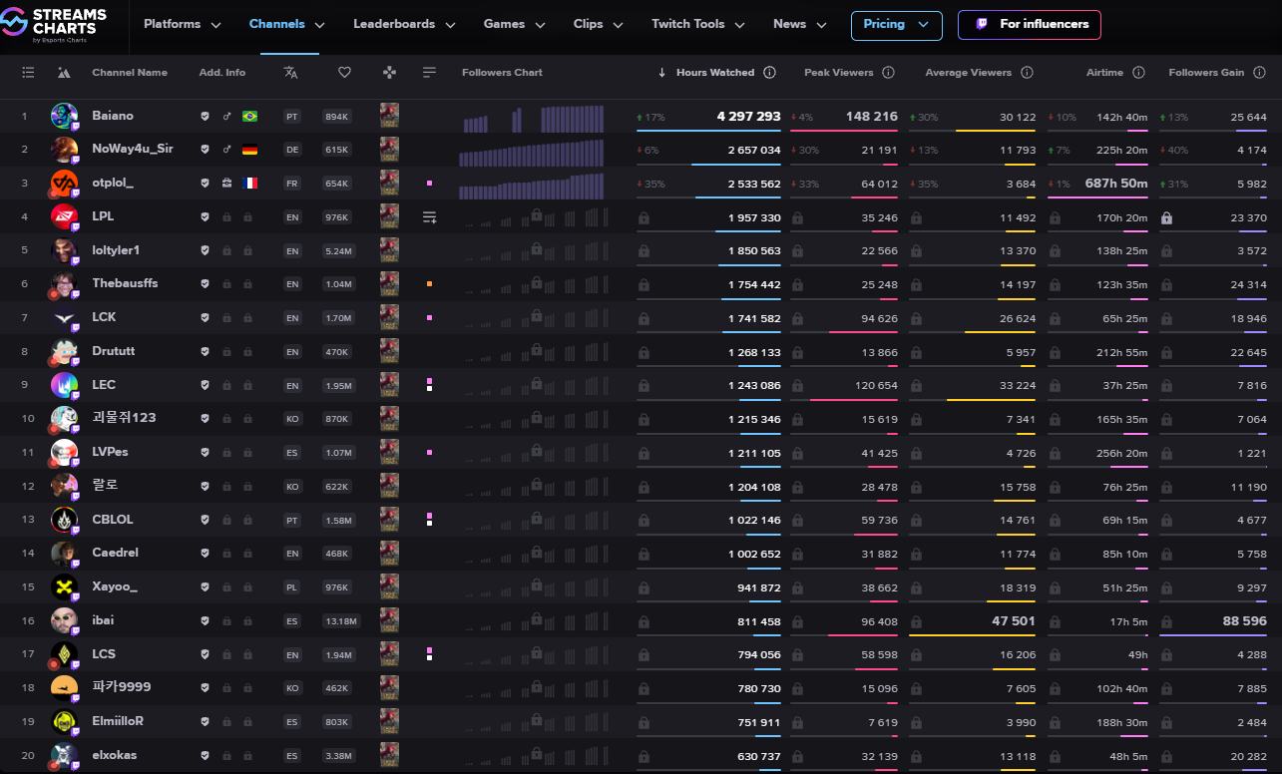Click the ibai profile avatar
The image size is (1282, 774).
64,620
